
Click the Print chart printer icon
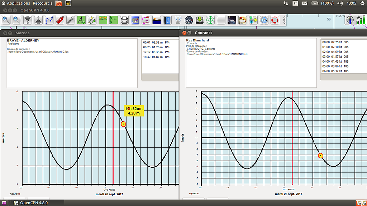(124, 20)
